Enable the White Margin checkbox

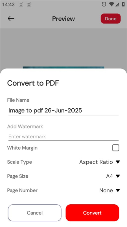click(x=116, y=148)
